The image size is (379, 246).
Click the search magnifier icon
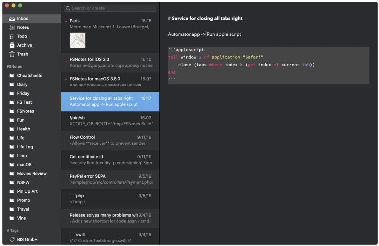coord(68,8)
